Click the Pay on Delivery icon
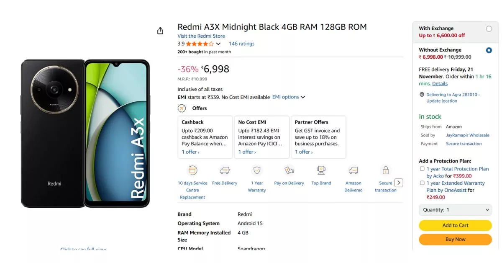The image size is (502, 263). pos(289,171)
